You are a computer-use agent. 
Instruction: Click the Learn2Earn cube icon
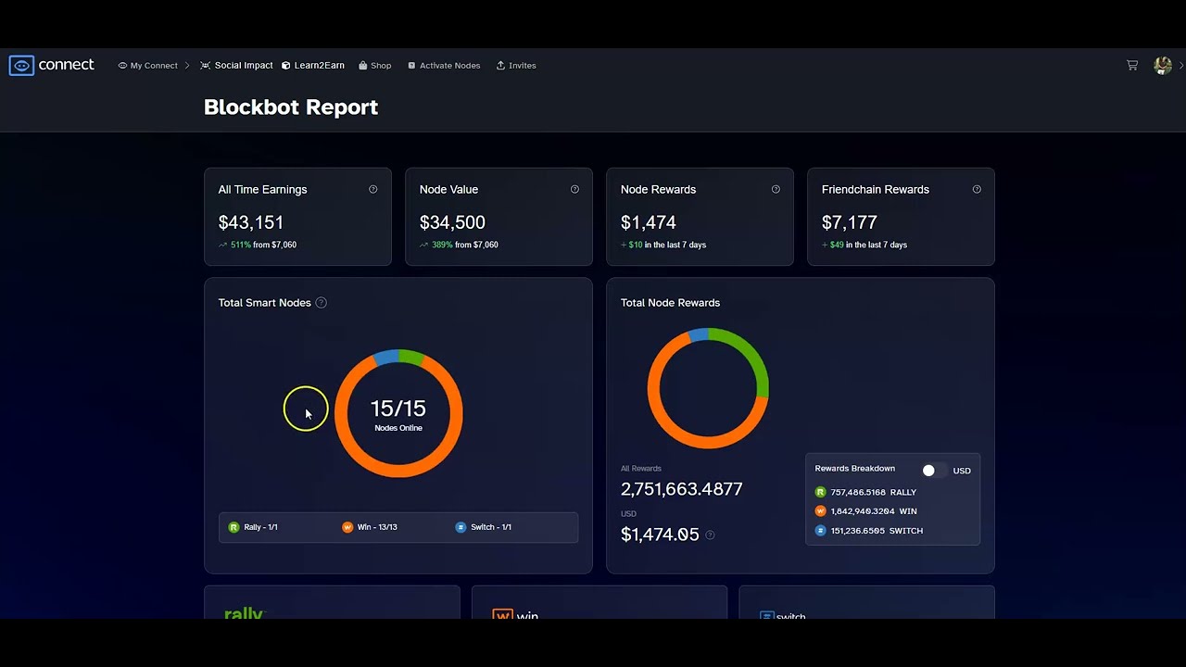[x=286, y=66]
